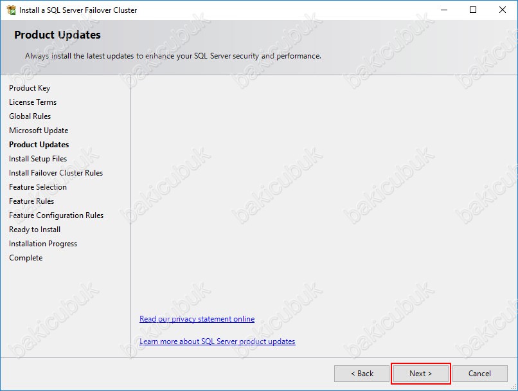The image size is (518, 391).
Task: Select the Install Failover Cluster Rules step
Action: pos(56,173)
